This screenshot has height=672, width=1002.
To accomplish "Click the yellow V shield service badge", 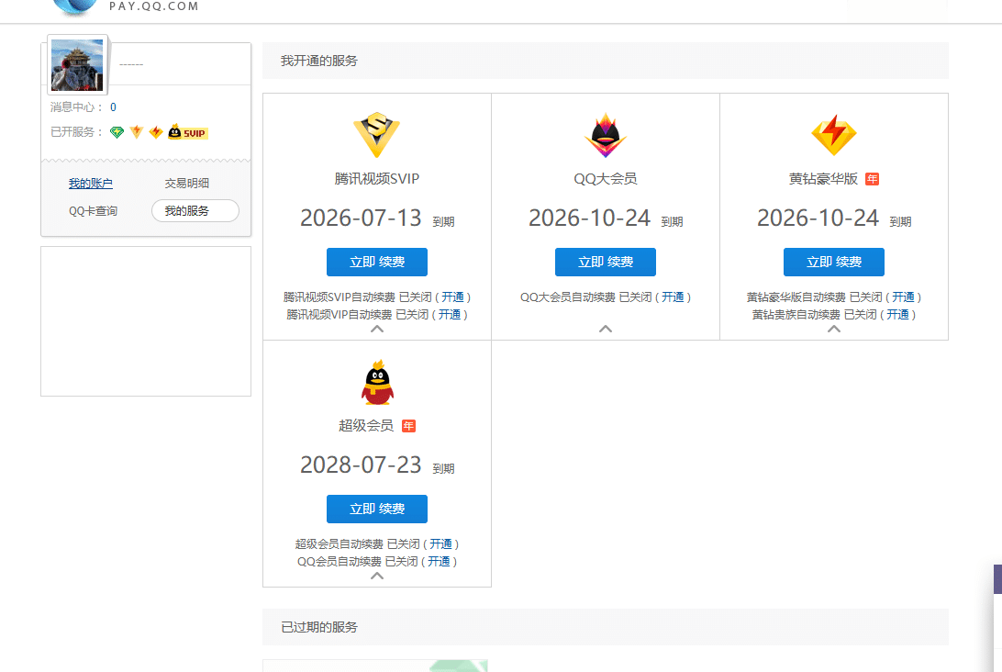I will 136,132.
